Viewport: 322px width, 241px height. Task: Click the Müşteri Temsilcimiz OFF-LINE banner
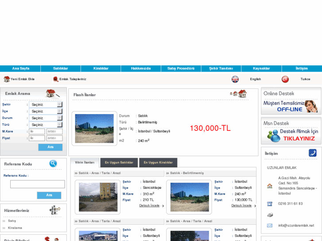[x=291, y=106]
